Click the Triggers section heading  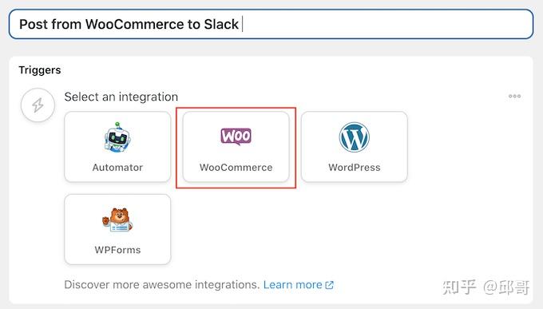40,70
